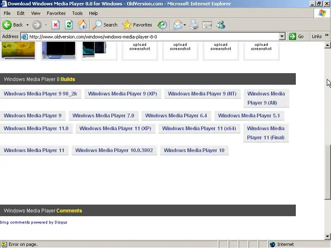
Task: Go to Home page via house icon
Action: click(x=82, y=25)
